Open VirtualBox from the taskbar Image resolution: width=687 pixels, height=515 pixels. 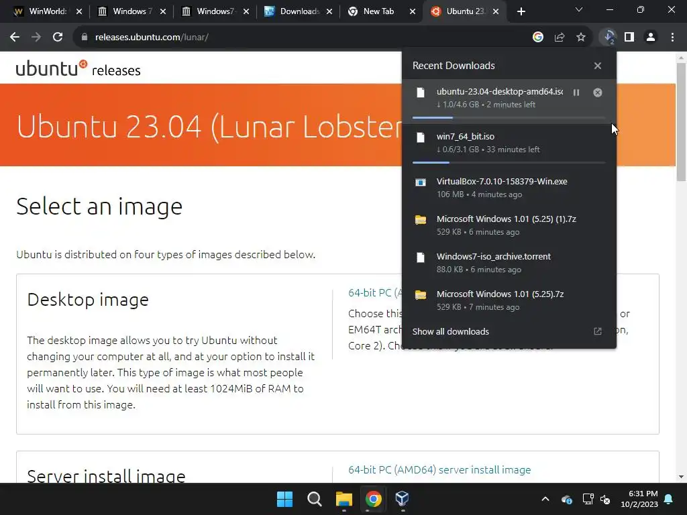click(x=403, y=499)
